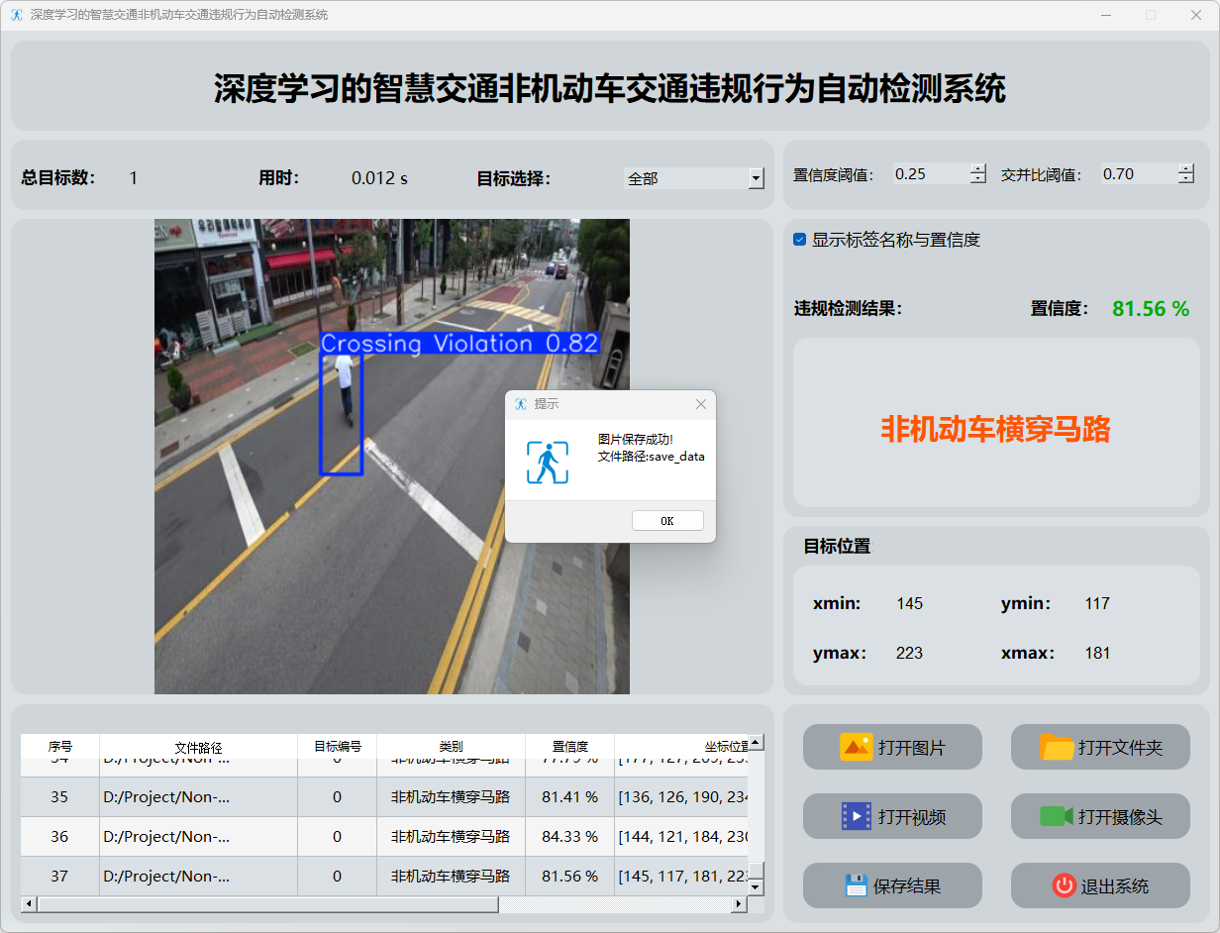Screen dimensions: 1220x933
Task: Click coordinates cell [136, 126, 190, 234
Action: point(681,797)
